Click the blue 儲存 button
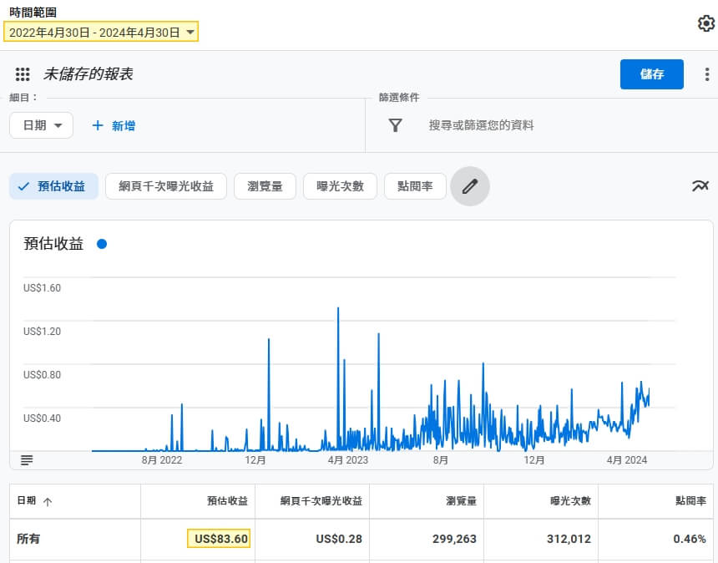The image size is (718, 563). (x=651, y=74)
